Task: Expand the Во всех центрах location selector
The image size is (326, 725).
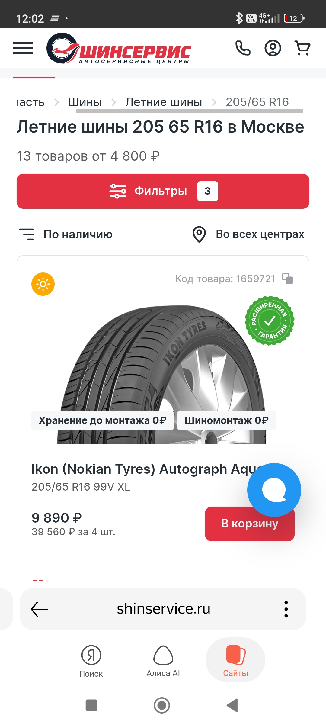Action: [249, 234]
